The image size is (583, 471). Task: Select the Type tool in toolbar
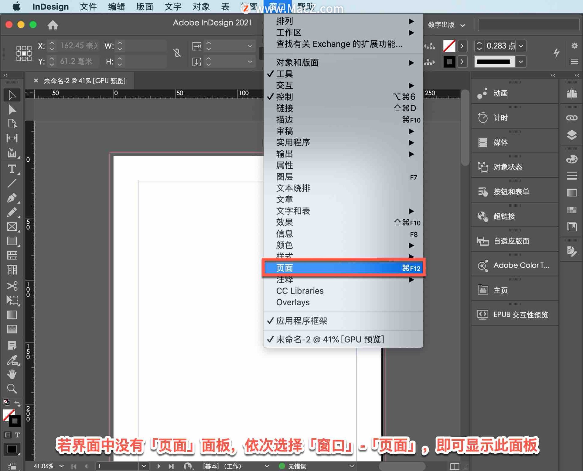point(12,169)
